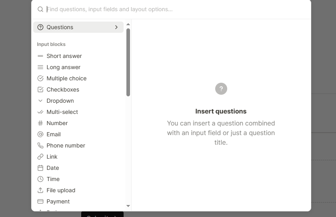
Task: Add a Payment block
Action: coord(58,201)
